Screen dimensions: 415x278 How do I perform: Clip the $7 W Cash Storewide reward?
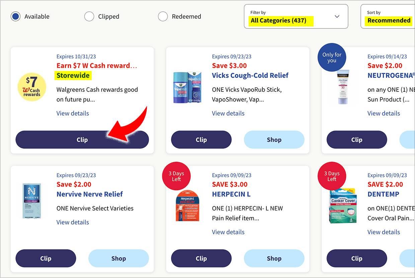(82, 140)
